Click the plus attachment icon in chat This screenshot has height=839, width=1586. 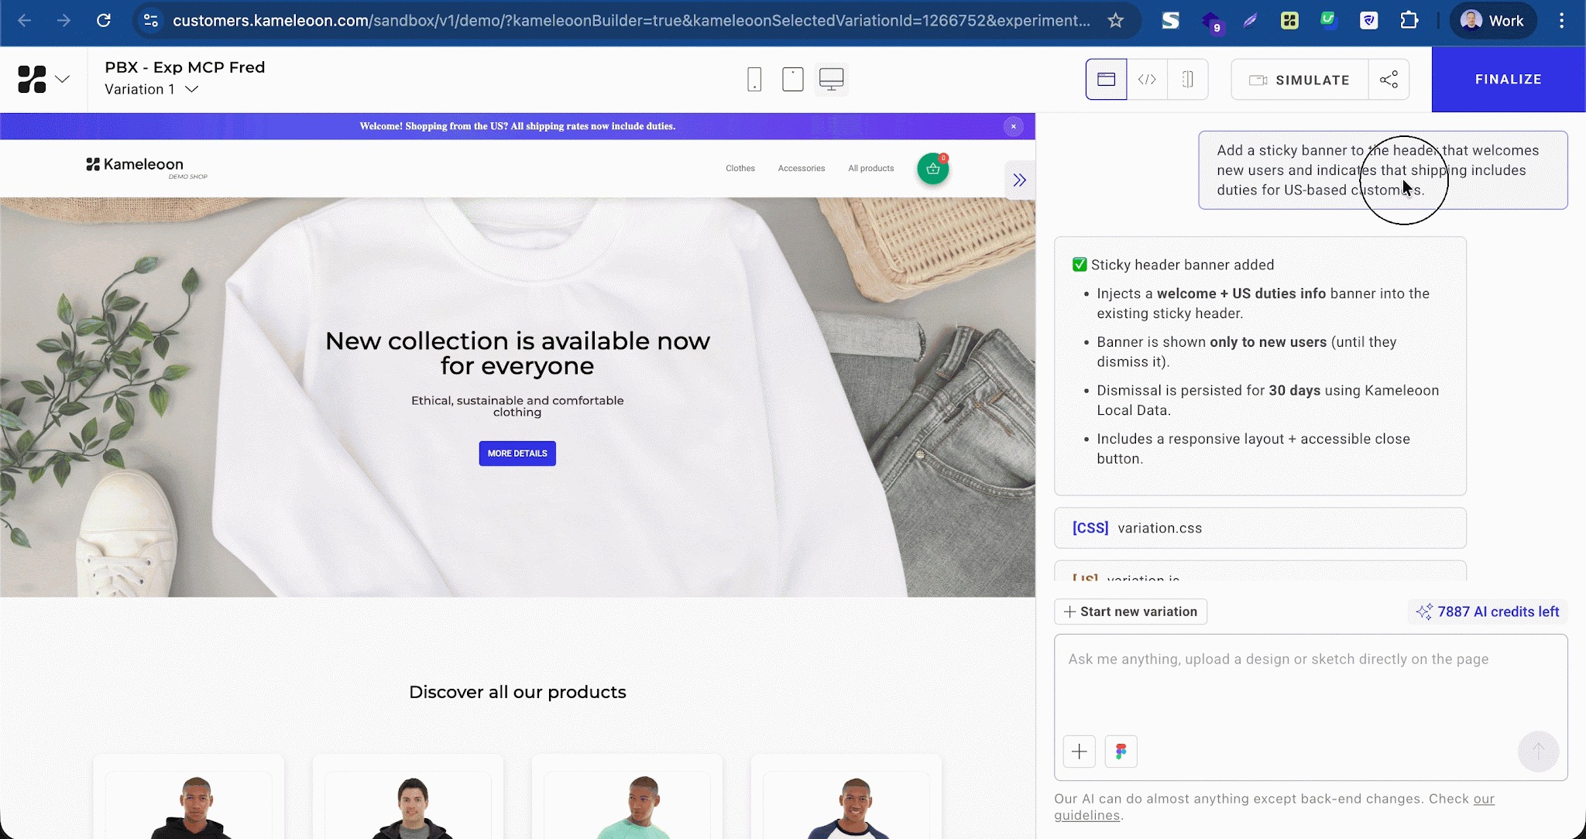tap(1079, 751)
